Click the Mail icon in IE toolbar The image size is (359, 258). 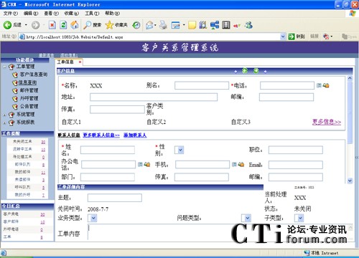[x=150, y=25]
